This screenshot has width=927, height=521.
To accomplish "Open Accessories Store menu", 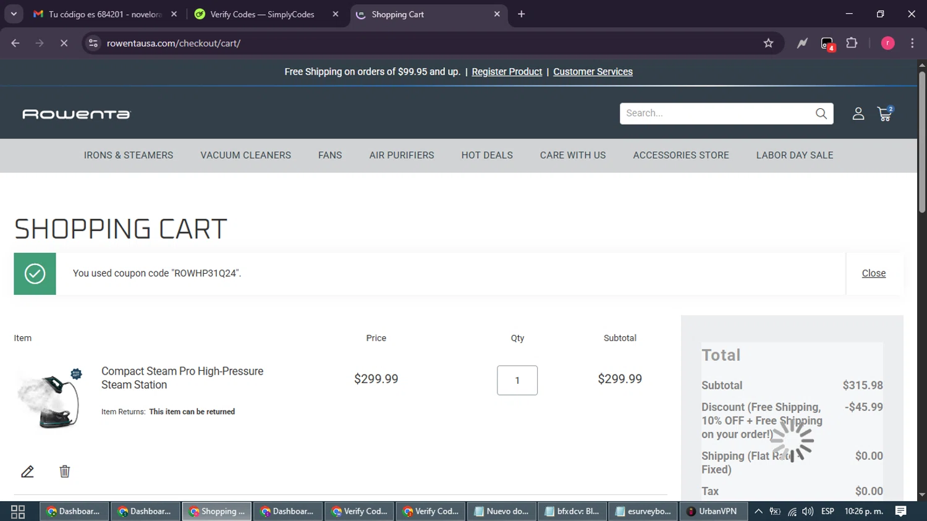I will tap(681, 156).
